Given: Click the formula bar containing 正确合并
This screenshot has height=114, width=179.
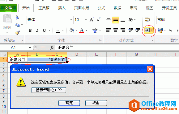Looking at the screenshot, I should coord(117,48).
